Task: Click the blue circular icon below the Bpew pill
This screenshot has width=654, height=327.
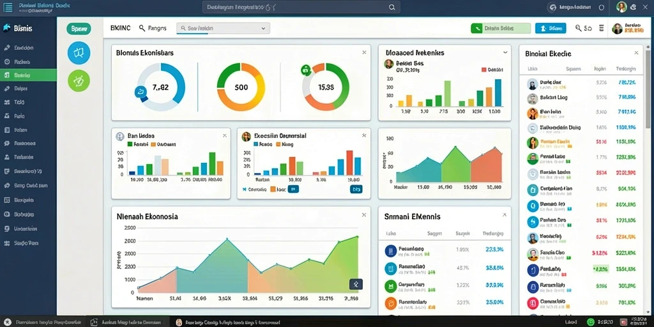Action: pyautogui.click(x=79, y=53)
